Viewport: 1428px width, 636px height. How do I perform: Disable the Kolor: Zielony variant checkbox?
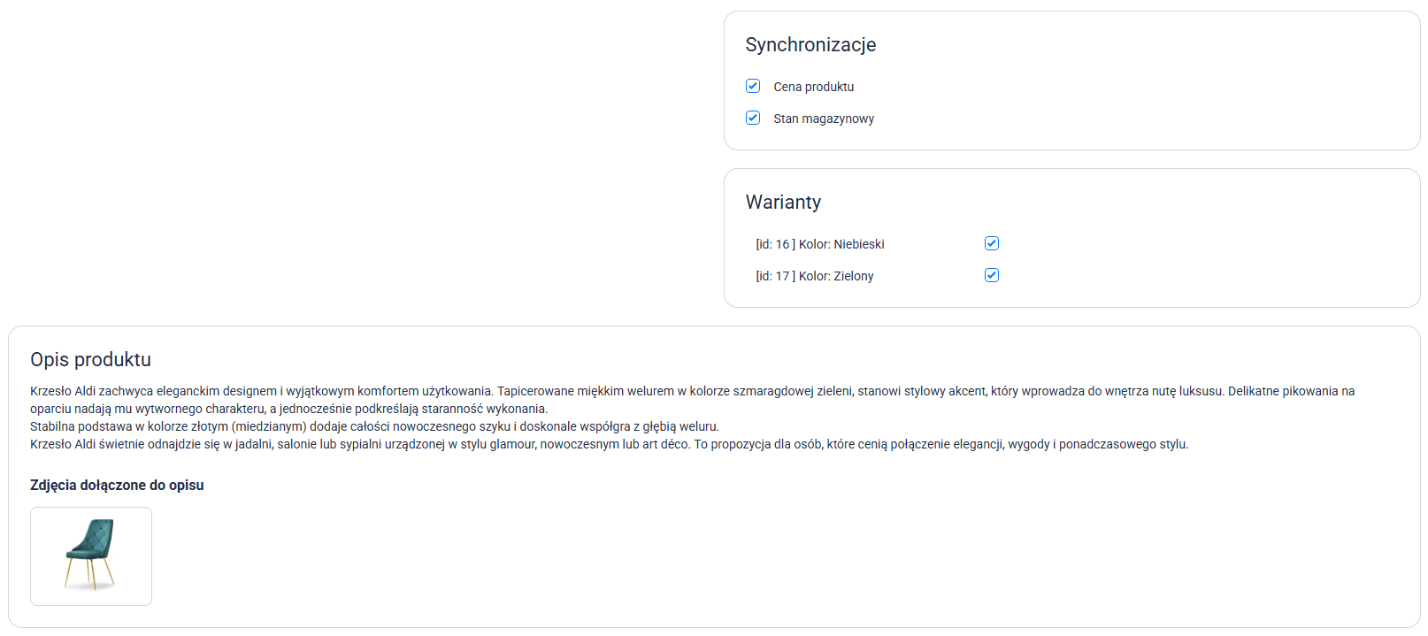(992, 275)
